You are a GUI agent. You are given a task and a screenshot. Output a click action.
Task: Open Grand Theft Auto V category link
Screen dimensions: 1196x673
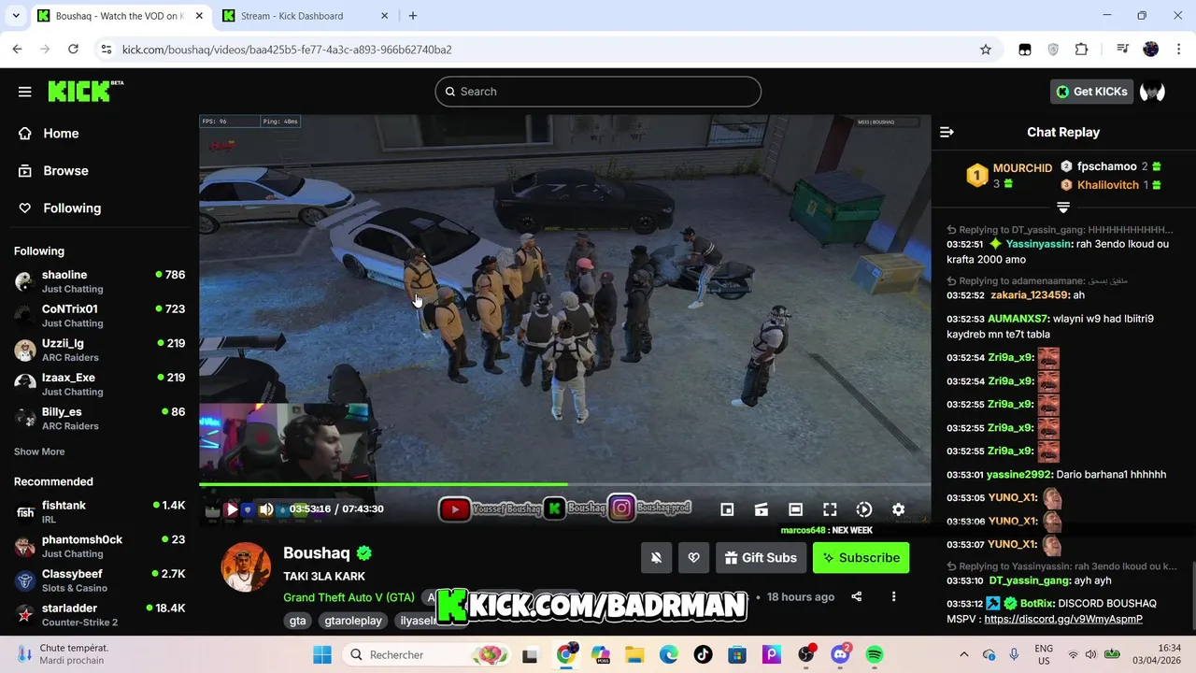point(349,597)
